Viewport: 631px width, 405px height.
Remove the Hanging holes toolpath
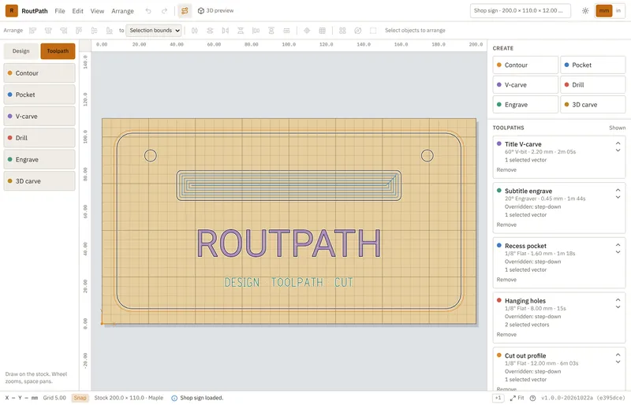[x=506, y=335]
